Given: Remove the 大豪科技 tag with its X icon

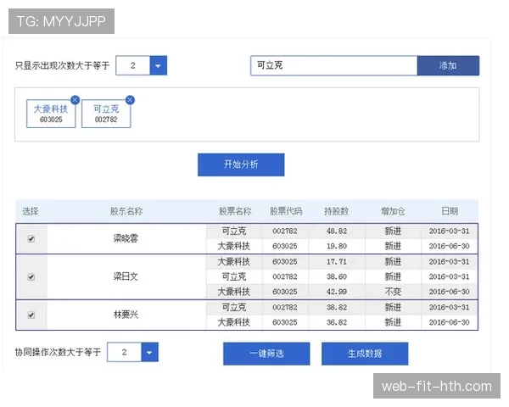Looking at the screenshot, I should pos(75,100).
